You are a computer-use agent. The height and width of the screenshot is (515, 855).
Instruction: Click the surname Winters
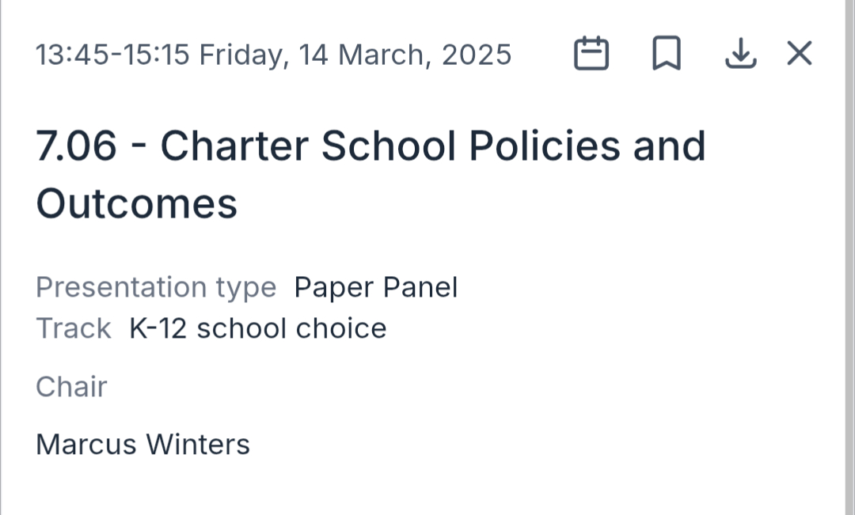coord(198,445)
